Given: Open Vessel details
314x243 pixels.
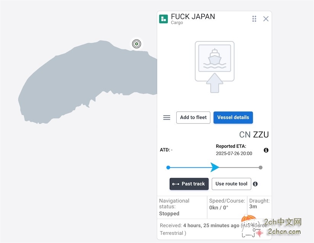Looking at the screenshot, I should click(233, 117).
